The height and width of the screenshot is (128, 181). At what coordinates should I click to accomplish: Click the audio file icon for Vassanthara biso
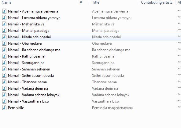(4, 101)
